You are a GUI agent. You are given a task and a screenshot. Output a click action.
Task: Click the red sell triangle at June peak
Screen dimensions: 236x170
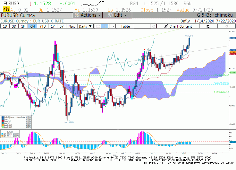[145, 49]
